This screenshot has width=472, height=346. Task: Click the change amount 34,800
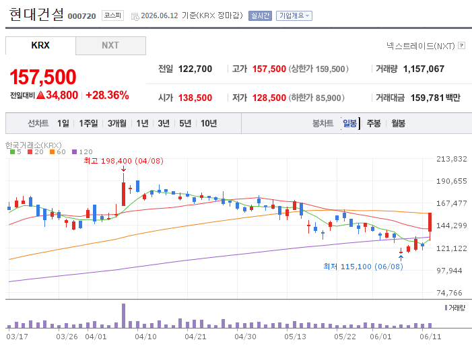62,95
